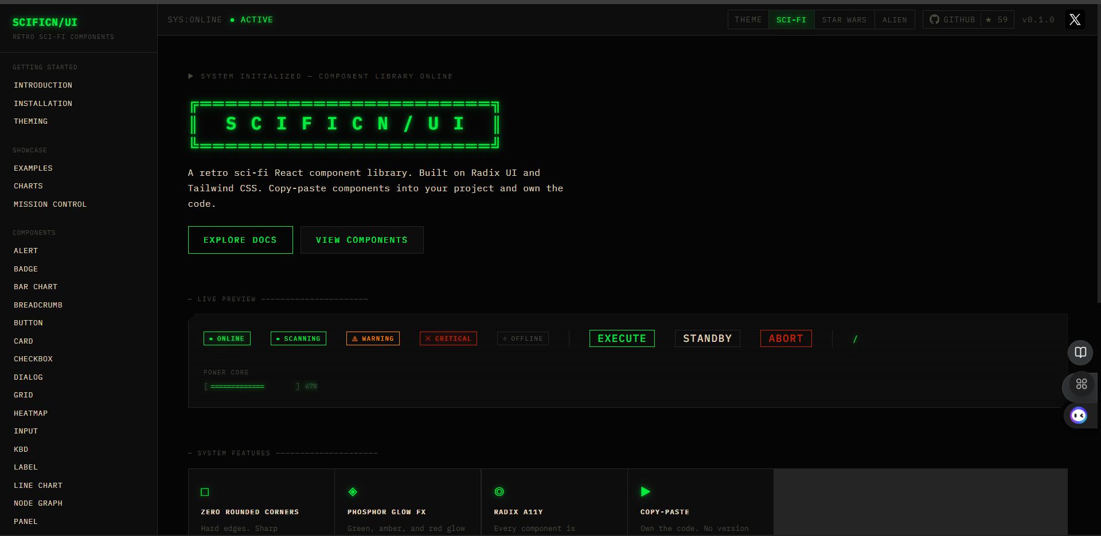The image size is (1101, 536).
Task: Click the SCANNING status badge
Action: tap(298, 338)
